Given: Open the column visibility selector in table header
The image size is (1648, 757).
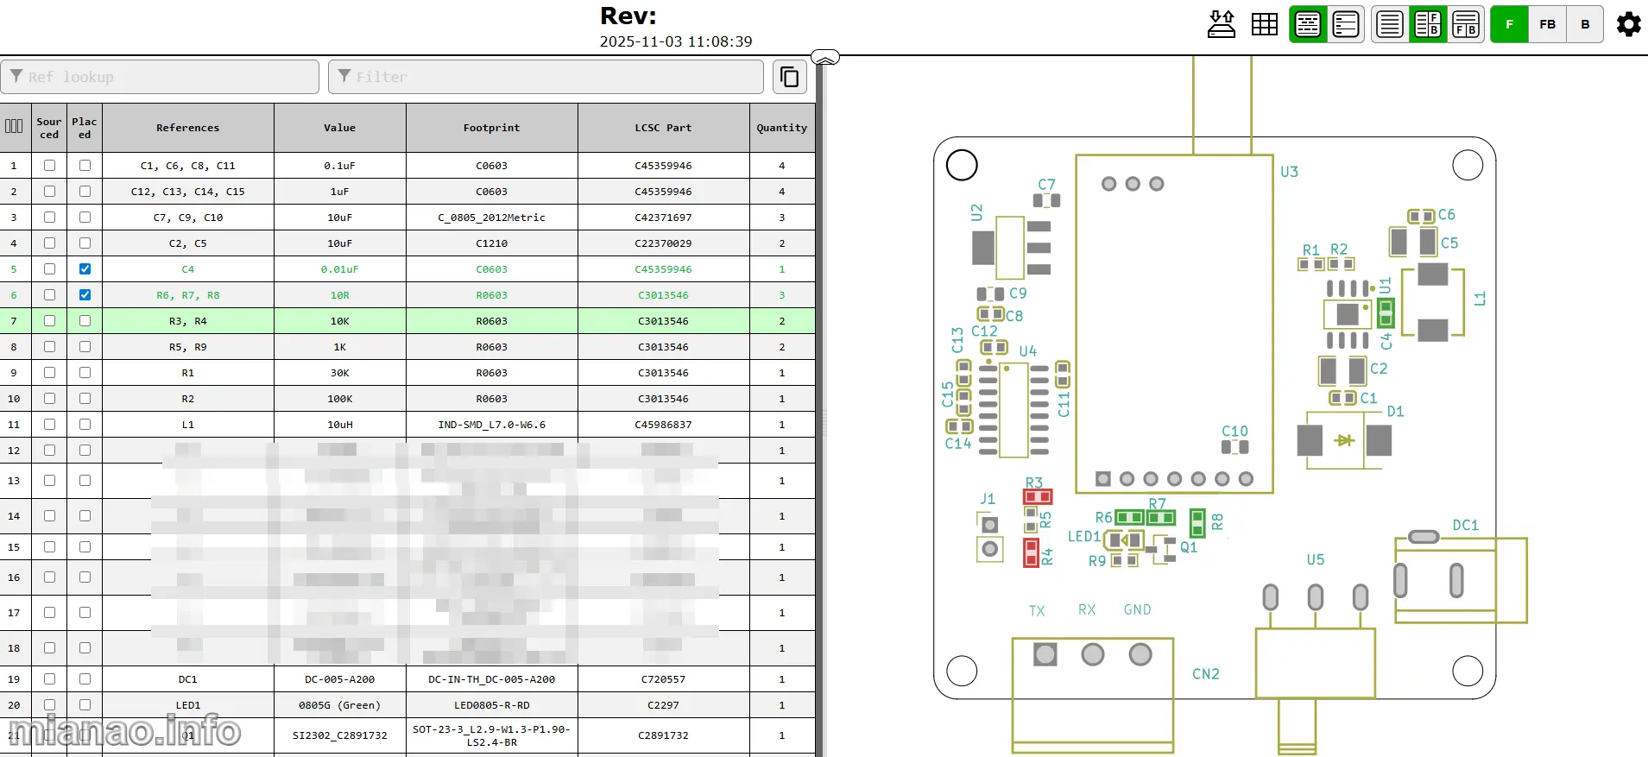Looking at the screenshot, I should (x=14, y=127).
